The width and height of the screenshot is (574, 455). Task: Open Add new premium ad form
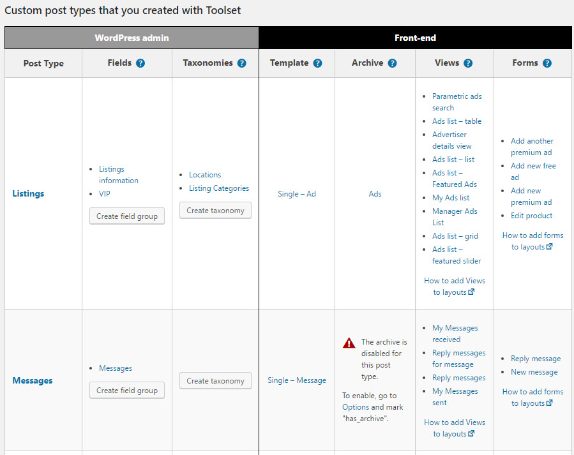[x=531, y=197]
